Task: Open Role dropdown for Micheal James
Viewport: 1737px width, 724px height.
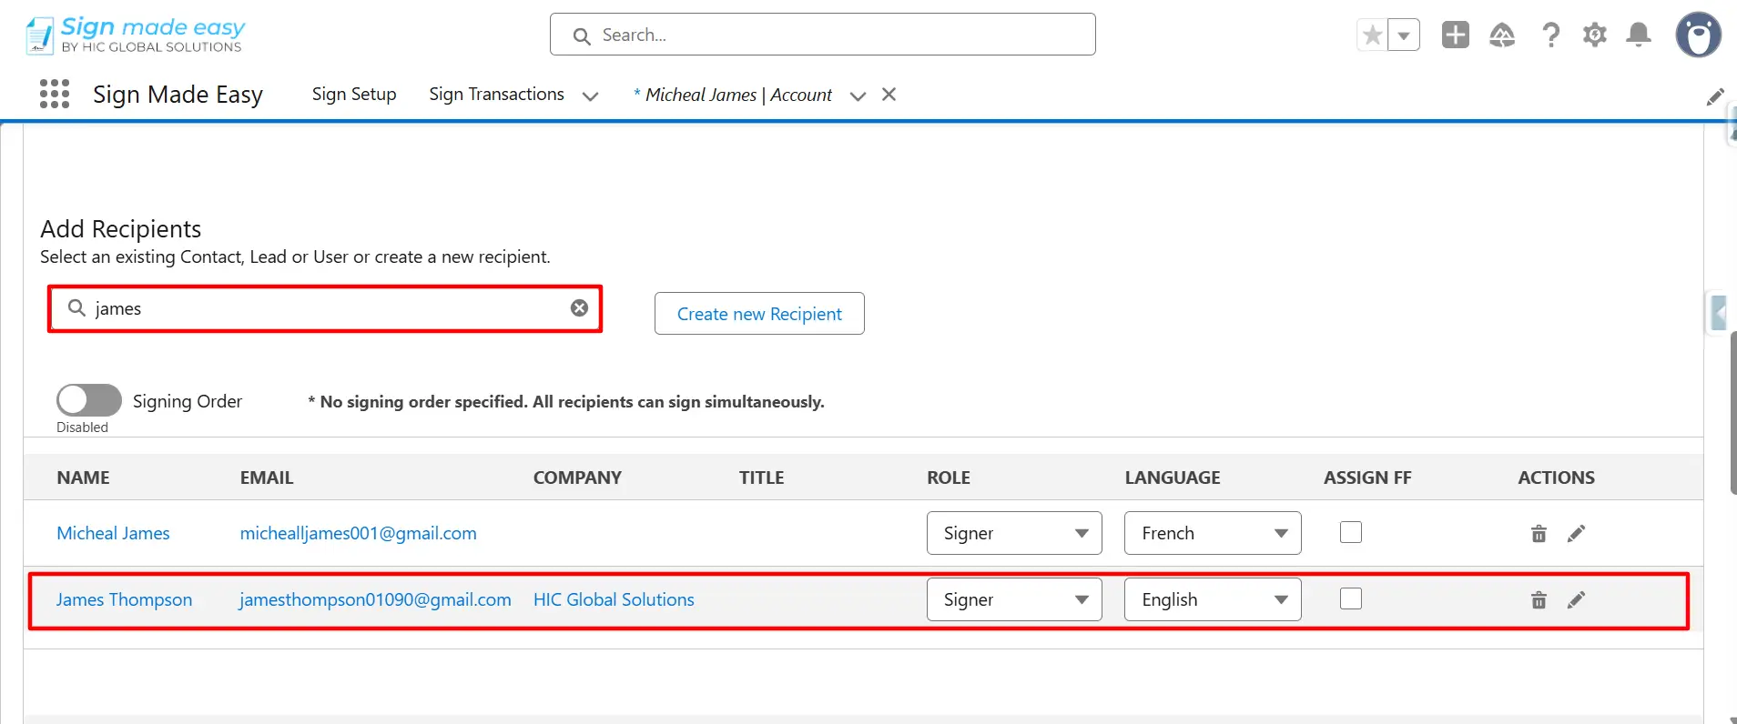Action: coord(1014,533)
